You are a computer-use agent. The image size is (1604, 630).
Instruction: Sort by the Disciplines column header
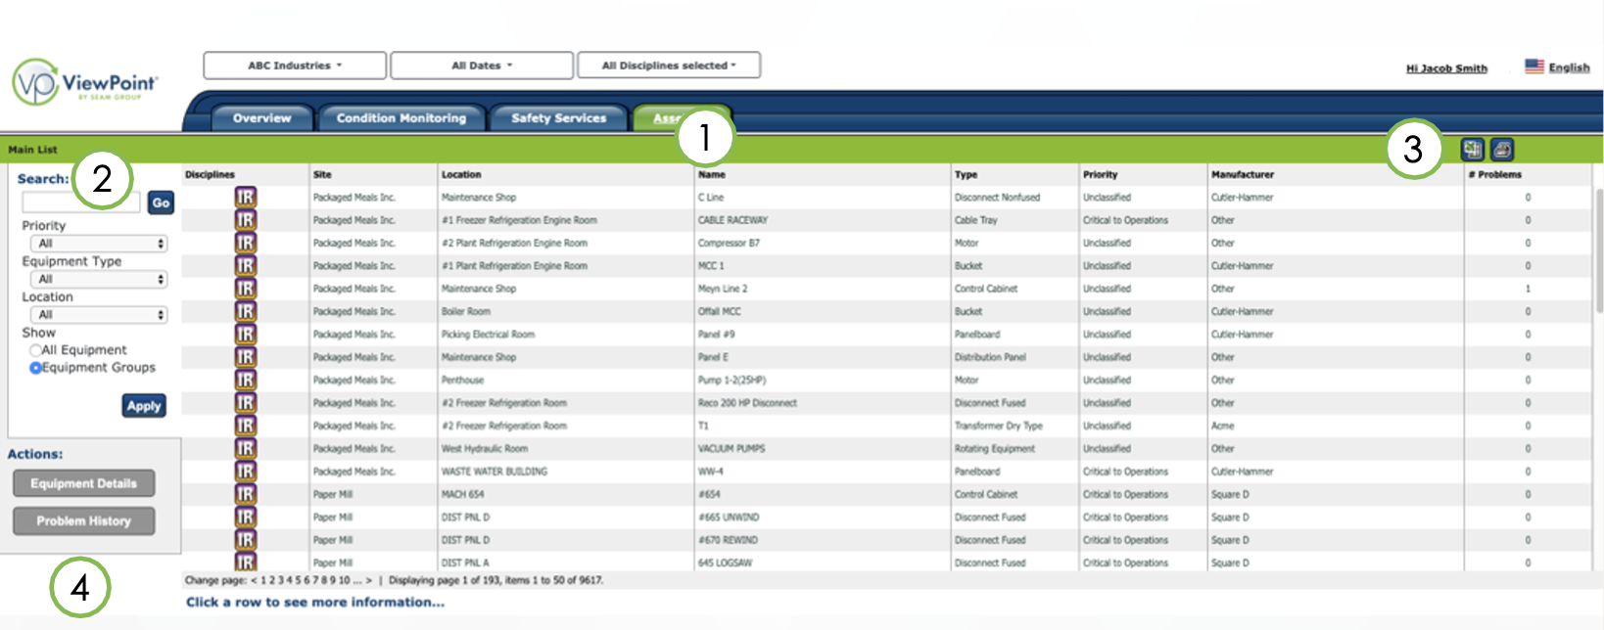pos(210,174)
